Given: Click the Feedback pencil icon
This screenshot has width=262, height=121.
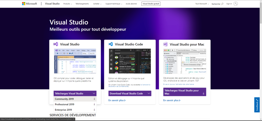Looking at the screenshot, I should click(257, 100).
